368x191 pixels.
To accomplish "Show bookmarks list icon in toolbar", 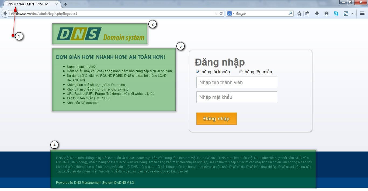I will coord(307,13).
